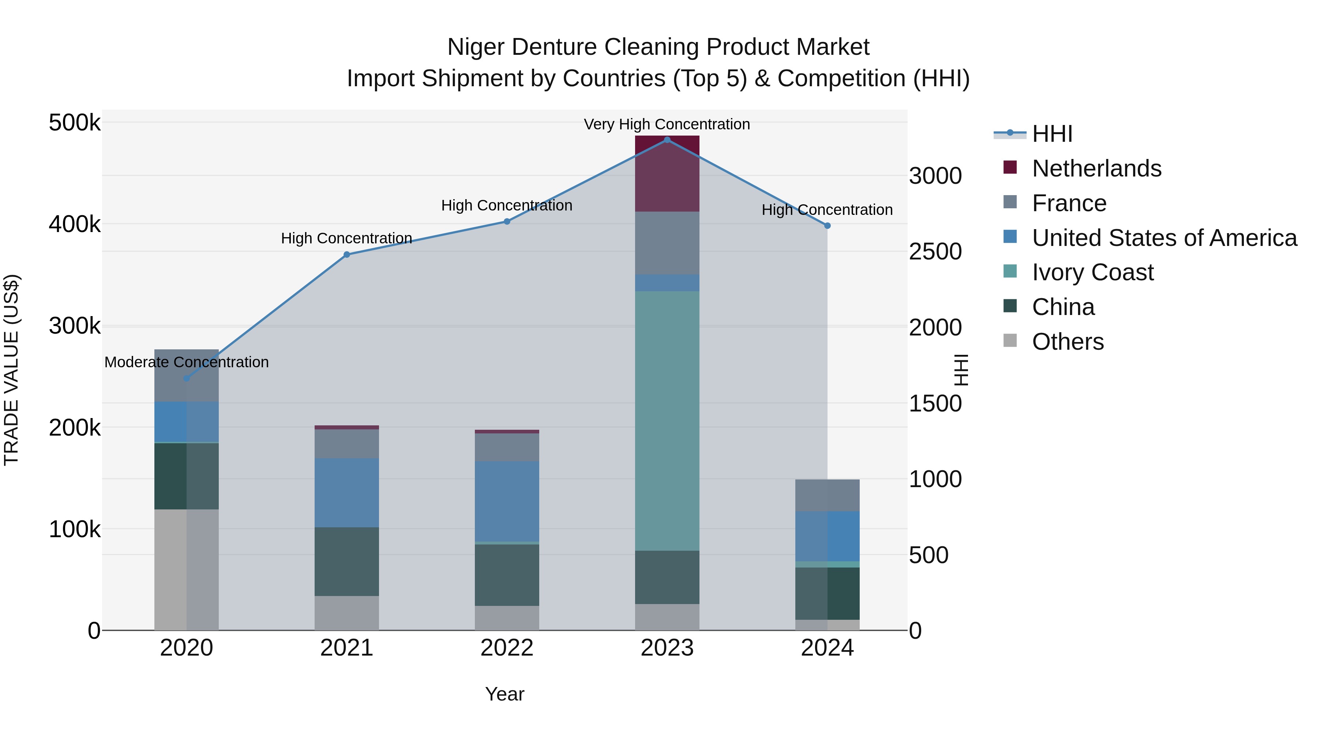Click the France legend color swatch
Screen dimensions: 1317x740
pyautogui.click(x=1010, y=202)
